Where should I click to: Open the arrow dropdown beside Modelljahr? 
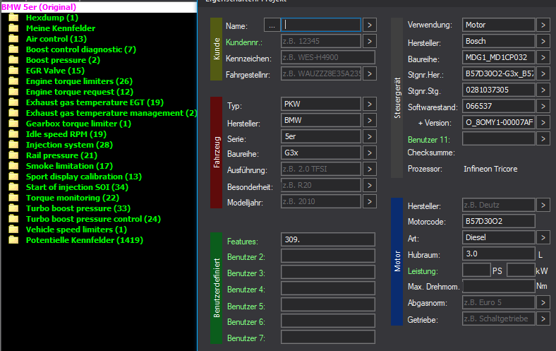370,201
